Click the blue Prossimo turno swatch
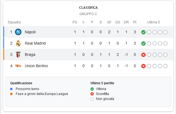Screen dimensions: 176x114 click(11, 89)
